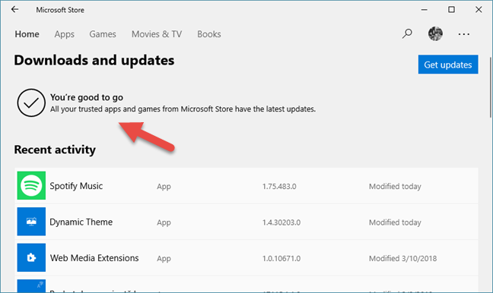Click version number 1.0.10671.0
The width and height of the screenshot is (493, 293).
coord(281,259)
